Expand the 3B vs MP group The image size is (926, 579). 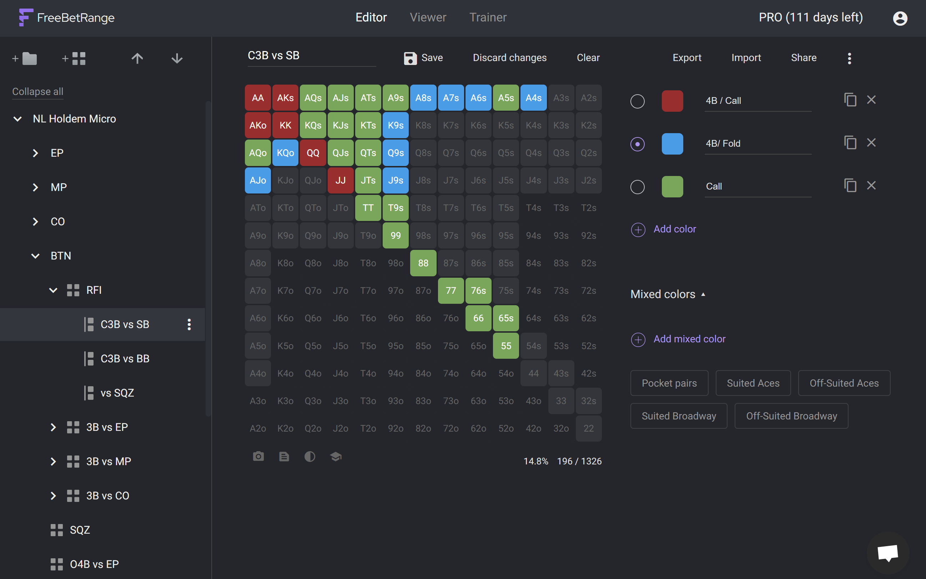[x=53, y=462]
